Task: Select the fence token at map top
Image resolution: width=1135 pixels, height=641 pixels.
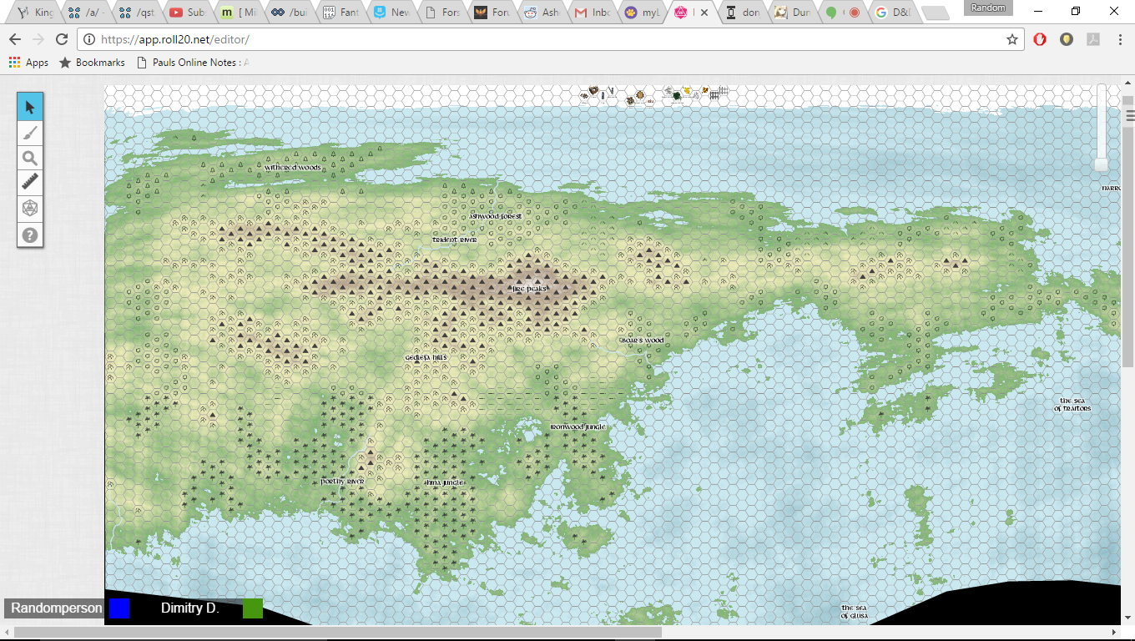Action: click(x=714, y=95)
